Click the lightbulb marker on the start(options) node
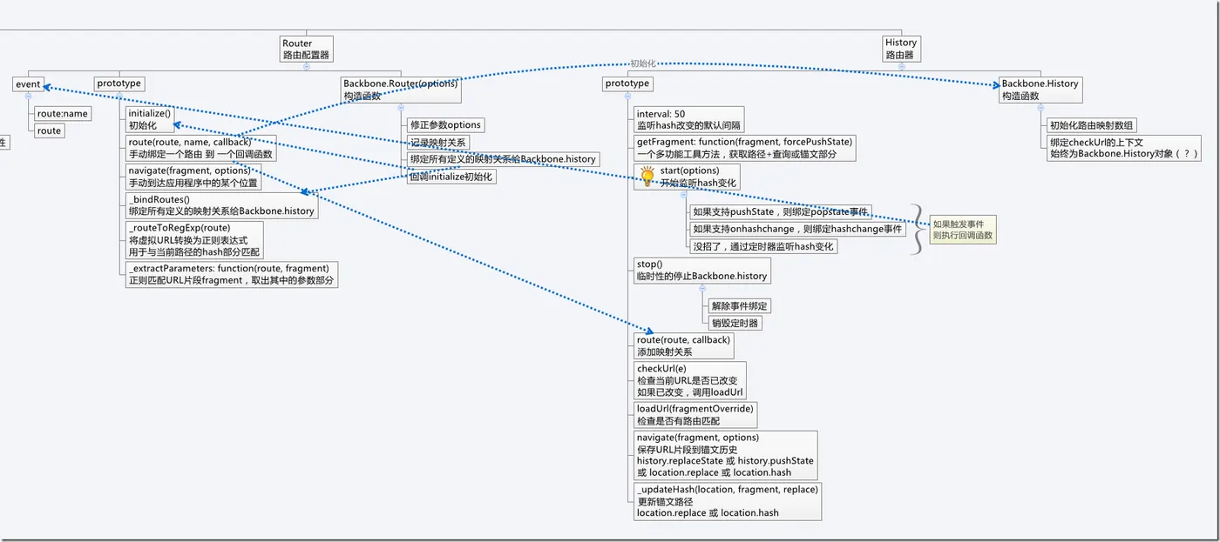 647,177
